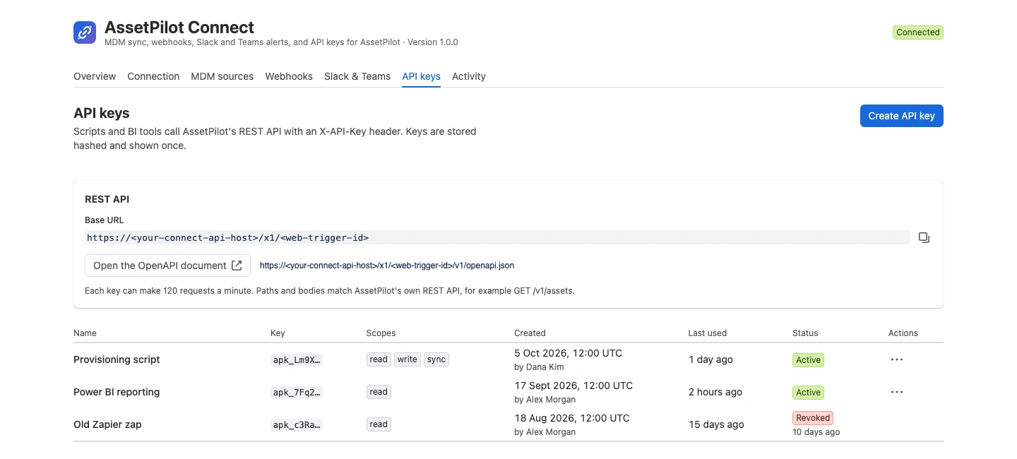Viewport: 1017px width, 459px height.
Task: Open actions menu for Provisioning script key
Action: pos(897,359)
